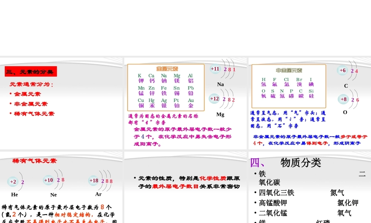This screenshot has height=223, width=371.
Task: Click the 'Br 溴' entry in nonmetals table
Action: coord(299,82)
